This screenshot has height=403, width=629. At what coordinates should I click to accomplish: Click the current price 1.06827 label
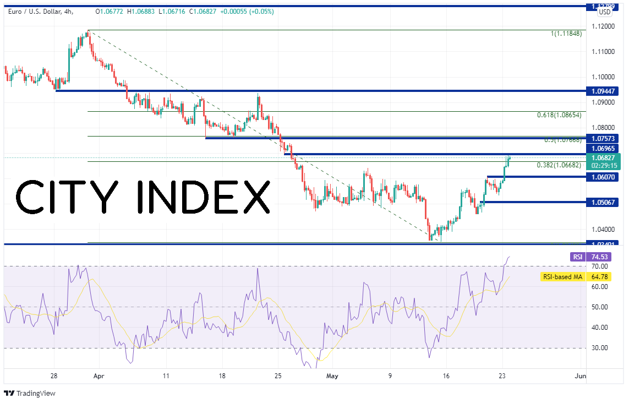pos(603,158)
